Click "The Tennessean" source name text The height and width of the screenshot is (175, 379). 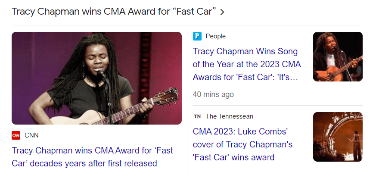[229, 116]
